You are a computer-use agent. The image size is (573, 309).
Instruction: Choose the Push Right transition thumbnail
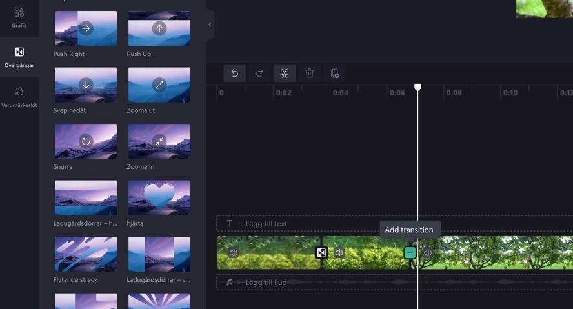click(86, 28)
